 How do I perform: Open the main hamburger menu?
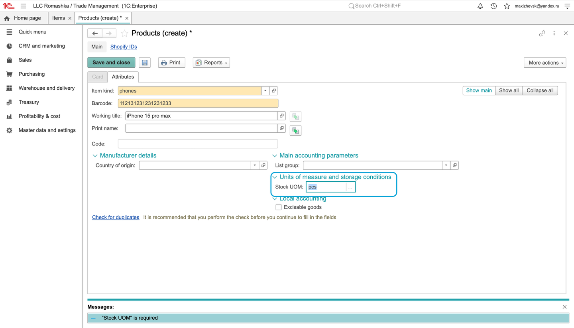tap(24, 6)
